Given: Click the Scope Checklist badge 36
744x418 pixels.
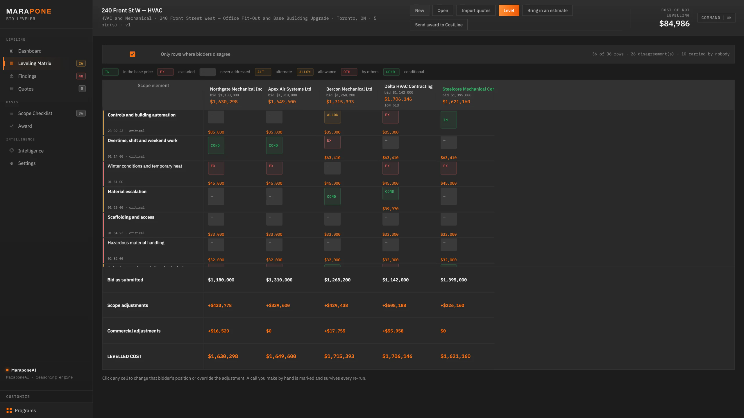Looking at the screenshot, I should (x=81, y=113).
